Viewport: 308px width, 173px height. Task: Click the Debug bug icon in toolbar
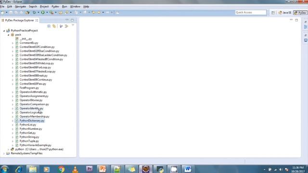tap(34, 12)
